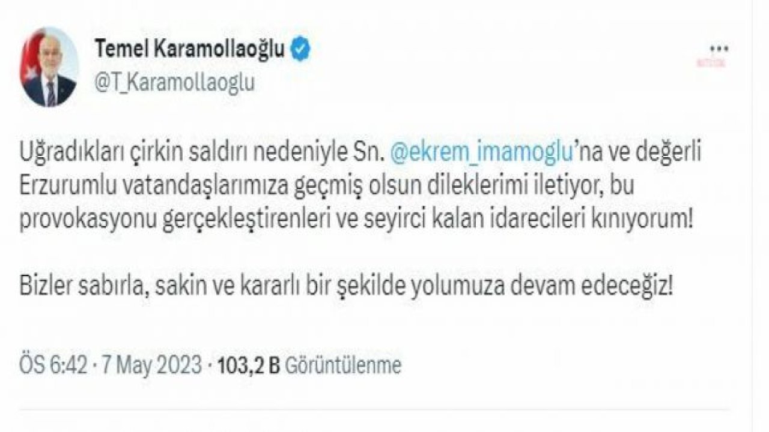Open the @T_Karamollaoglu handle
The width and height of the screenshot is (769, 432).
pyautogui.click(x=174, y=82)
